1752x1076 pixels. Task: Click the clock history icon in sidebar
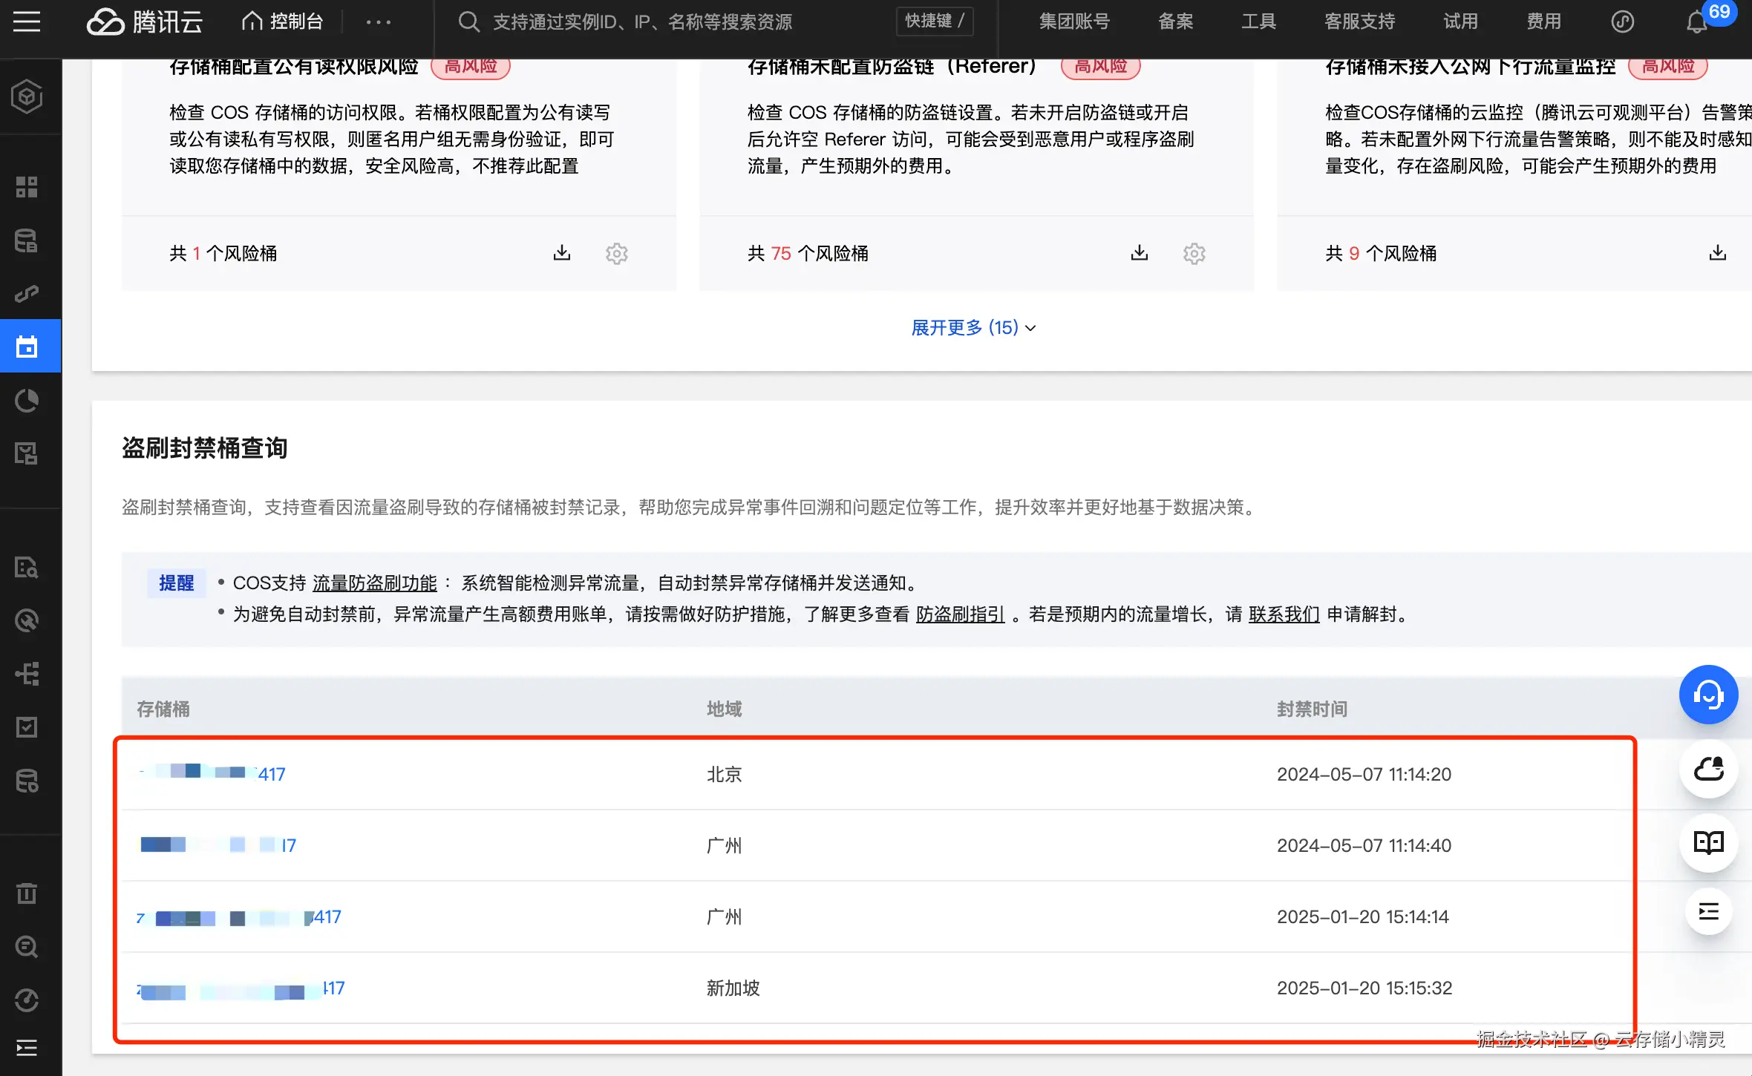[x=27, y=1000]
